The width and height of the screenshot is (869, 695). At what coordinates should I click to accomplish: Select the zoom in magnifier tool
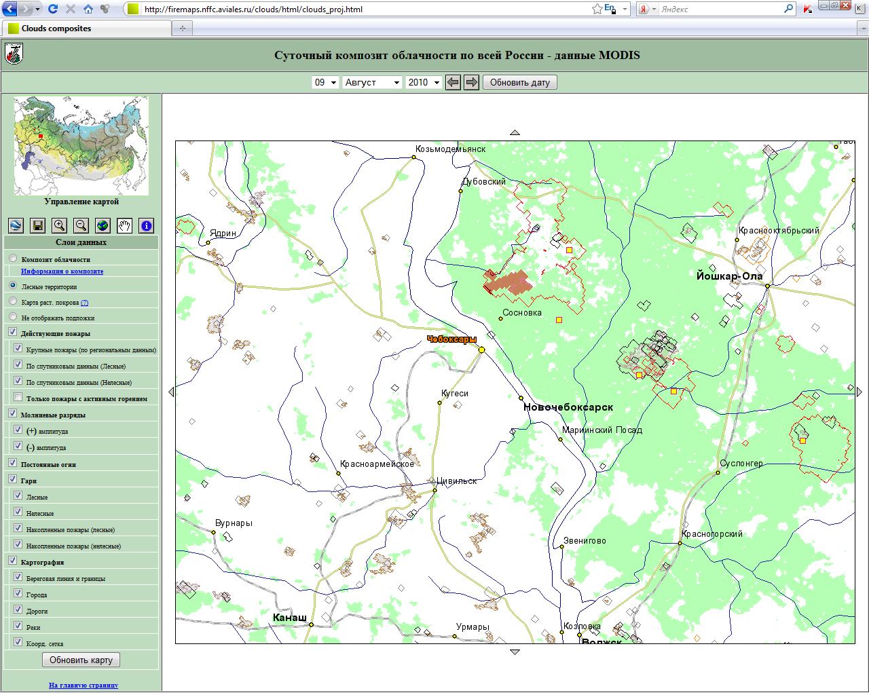[x=59, y=225]
